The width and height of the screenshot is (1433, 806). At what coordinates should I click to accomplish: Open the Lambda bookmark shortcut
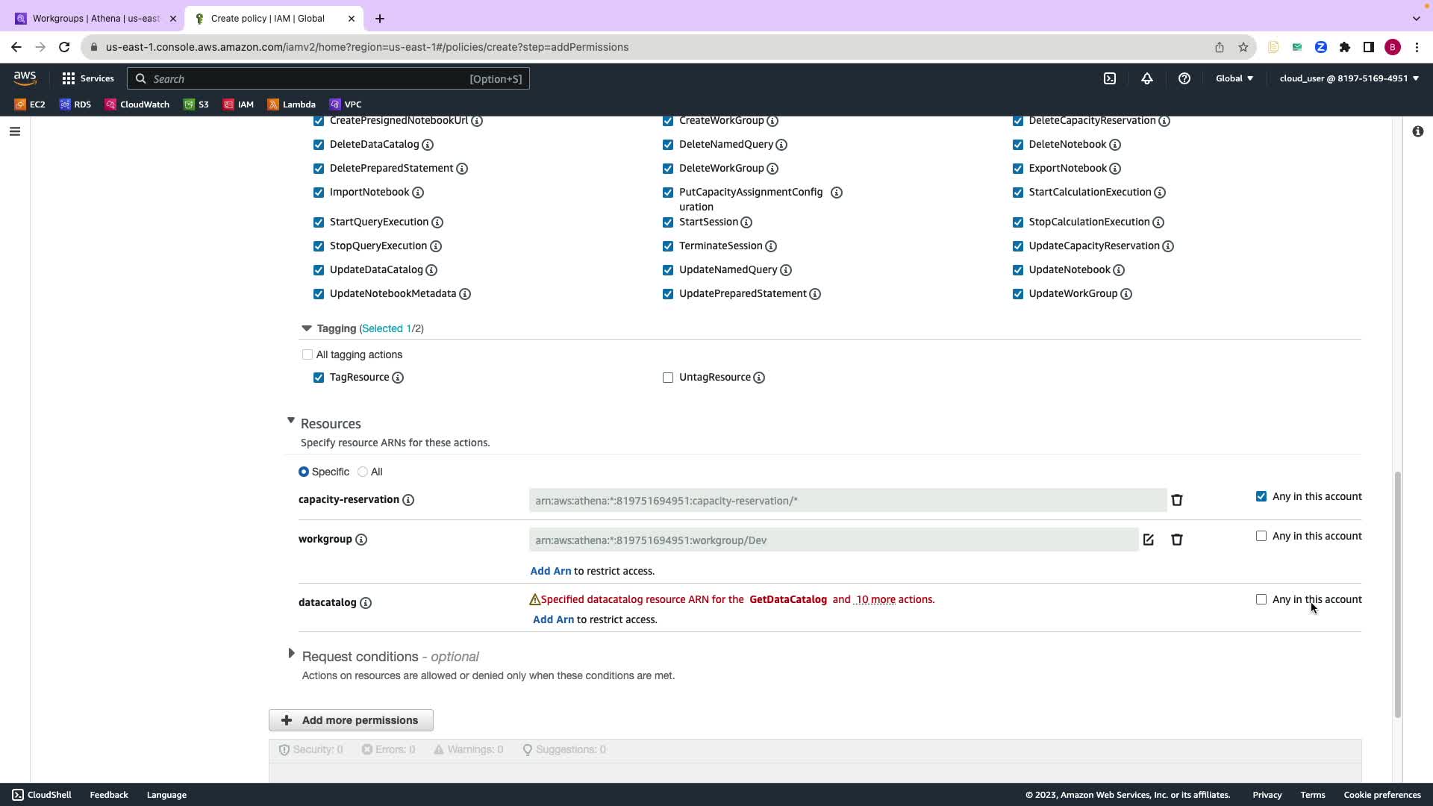292,104
